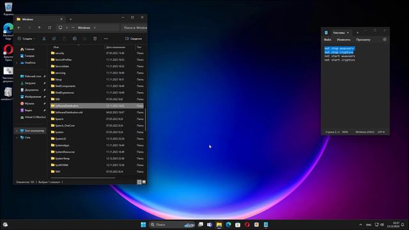Open Документы in Explorer sidebar
This screenshot has height=230, width=409.
click(31, 89)
